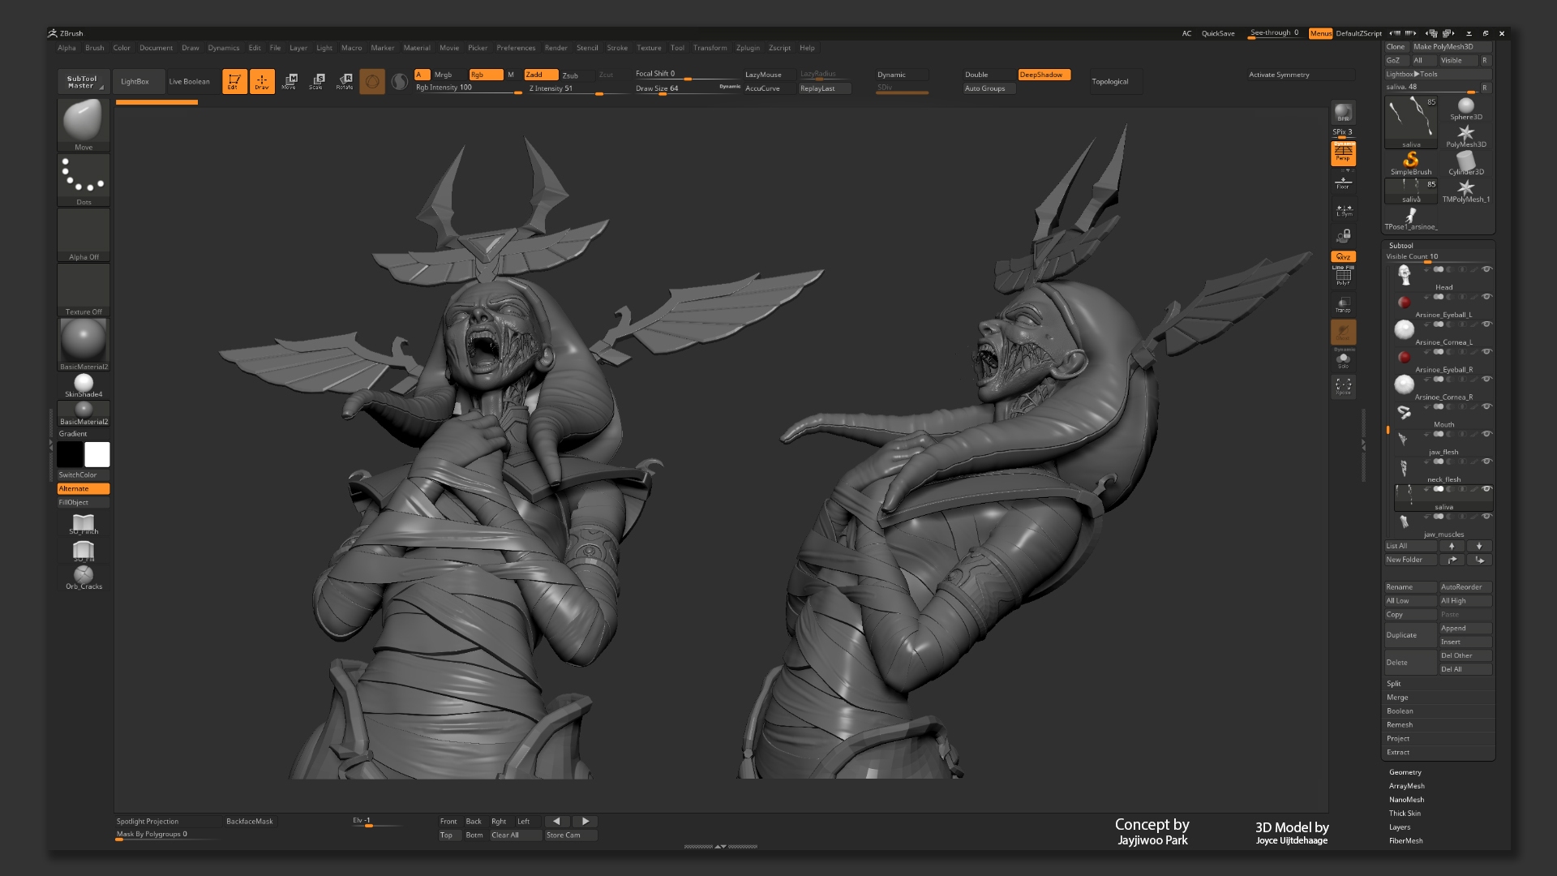Activate the Draw mode button
Screen dimensions: 1557x876
click(262, 81)
